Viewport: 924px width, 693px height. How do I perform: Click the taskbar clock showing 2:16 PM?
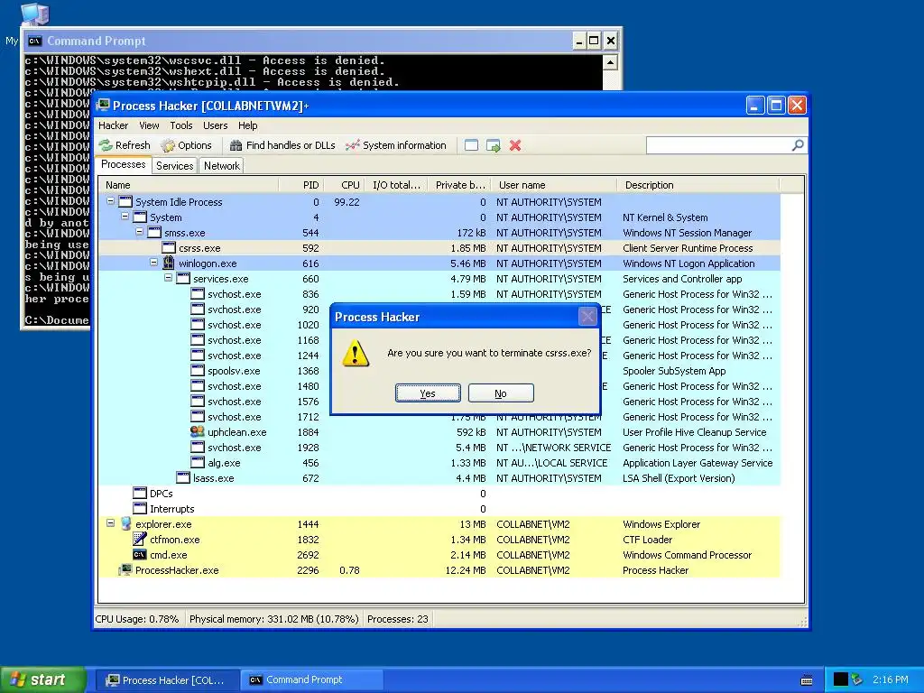point(890,679)
